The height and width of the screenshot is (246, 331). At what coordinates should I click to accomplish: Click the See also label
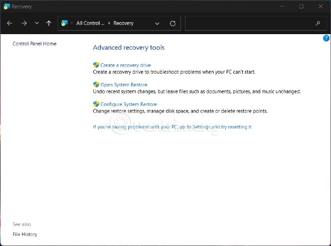[22, 224]
